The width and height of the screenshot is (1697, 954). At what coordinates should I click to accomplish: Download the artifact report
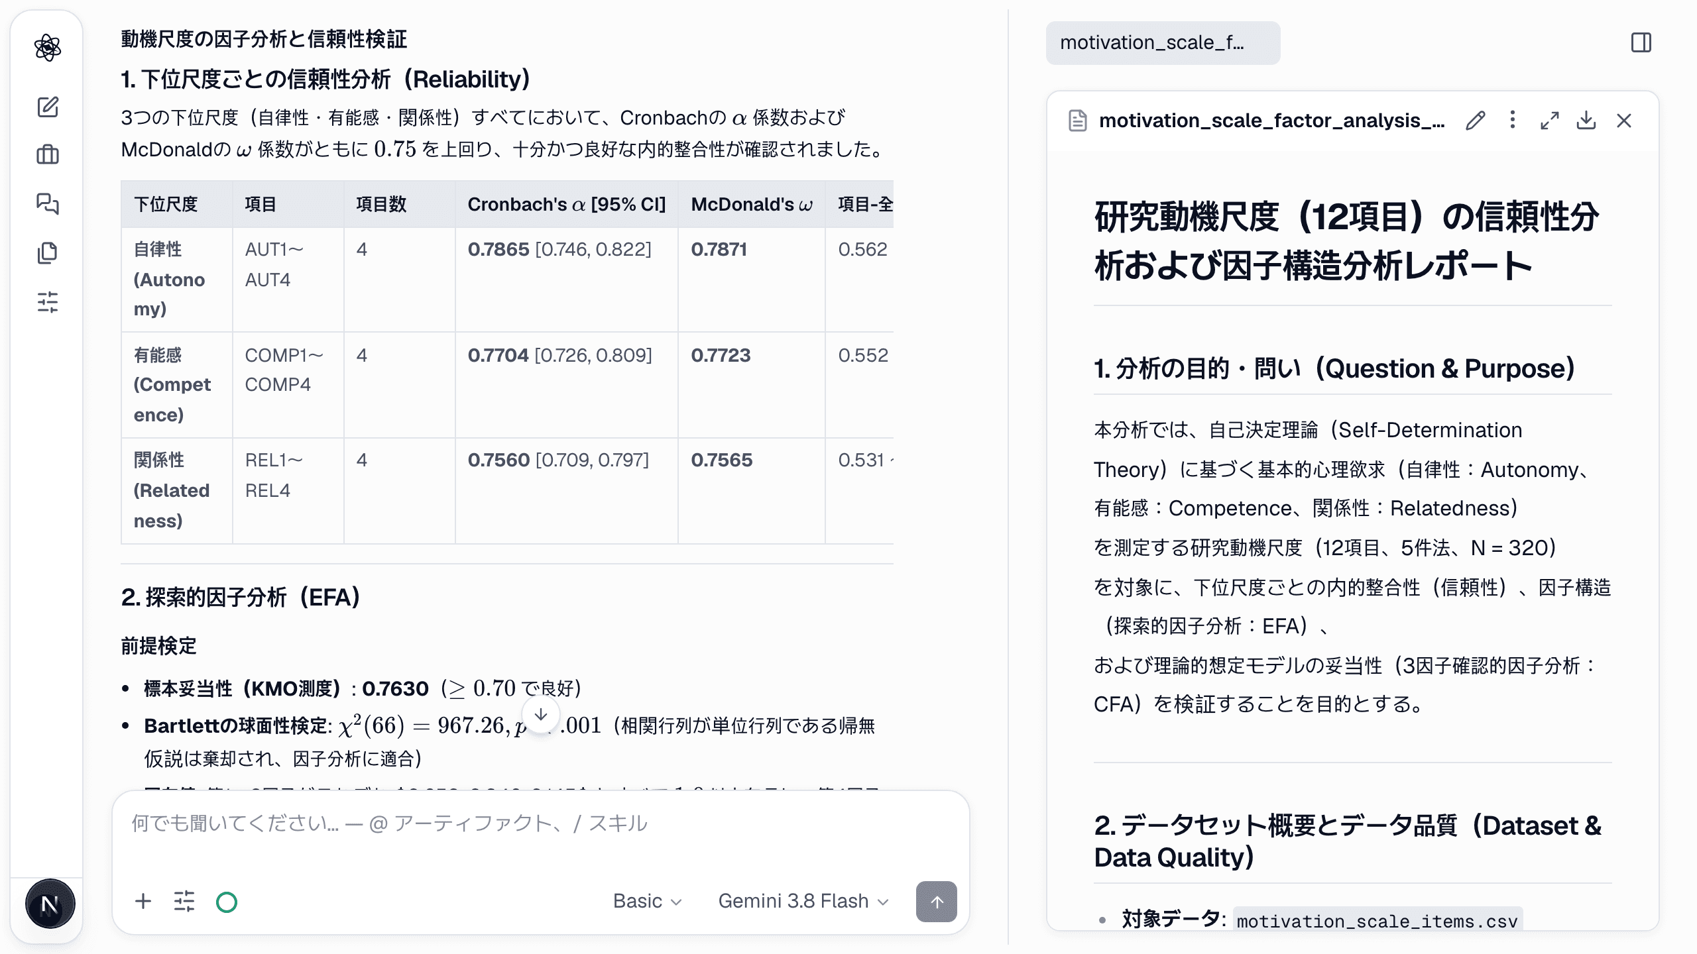[x=1586, y=121]
